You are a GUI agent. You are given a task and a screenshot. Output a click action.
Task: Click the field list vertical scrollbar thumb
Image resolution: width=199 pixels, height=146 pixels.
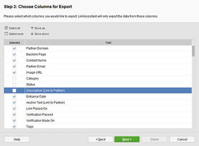193,51
